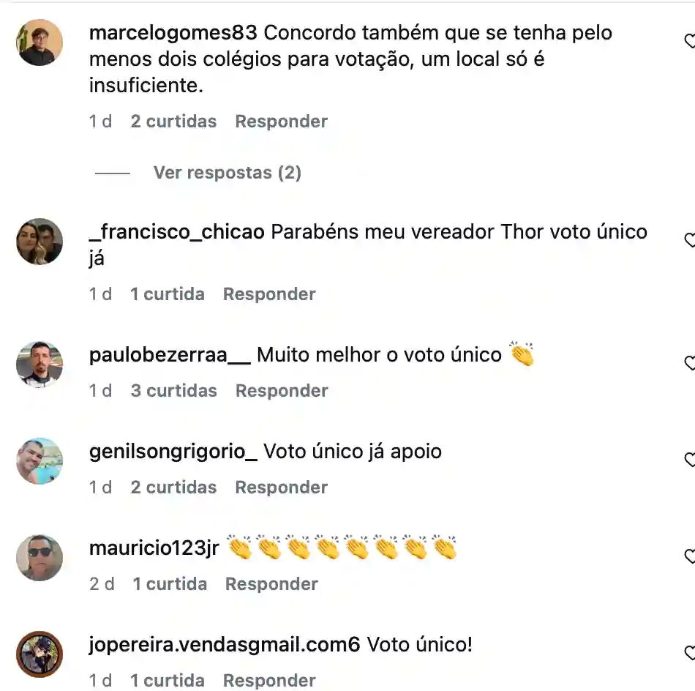Screen dimensions: 695x691
Task: Like _francisco_chicao's comment with the heart
Action: [690, 240]
